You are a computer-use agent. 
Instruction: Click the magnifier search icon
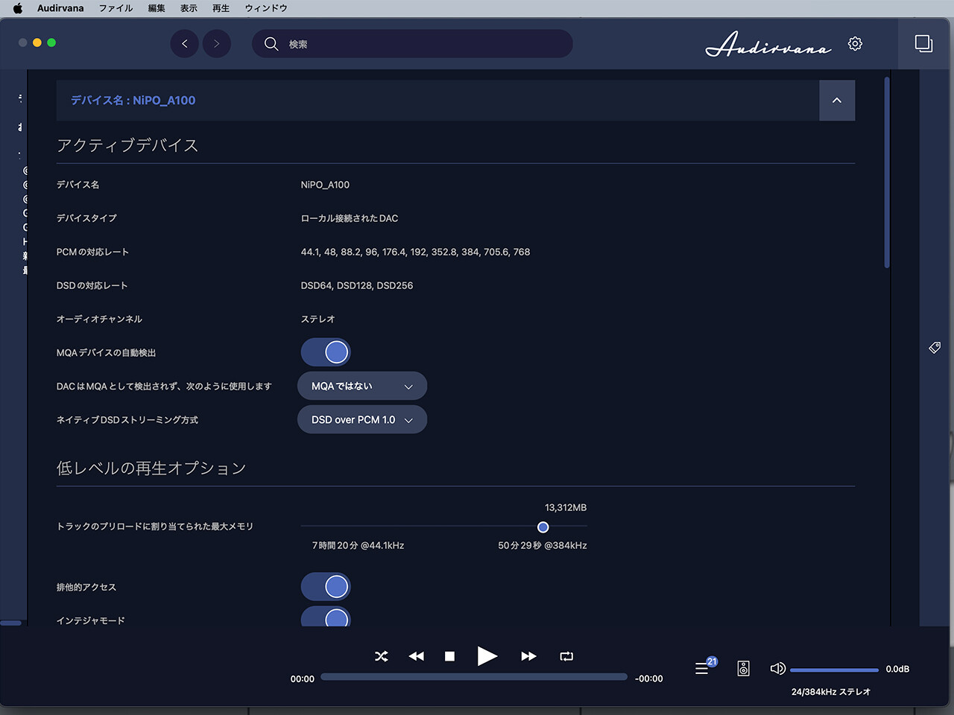[x=271, y=44]
